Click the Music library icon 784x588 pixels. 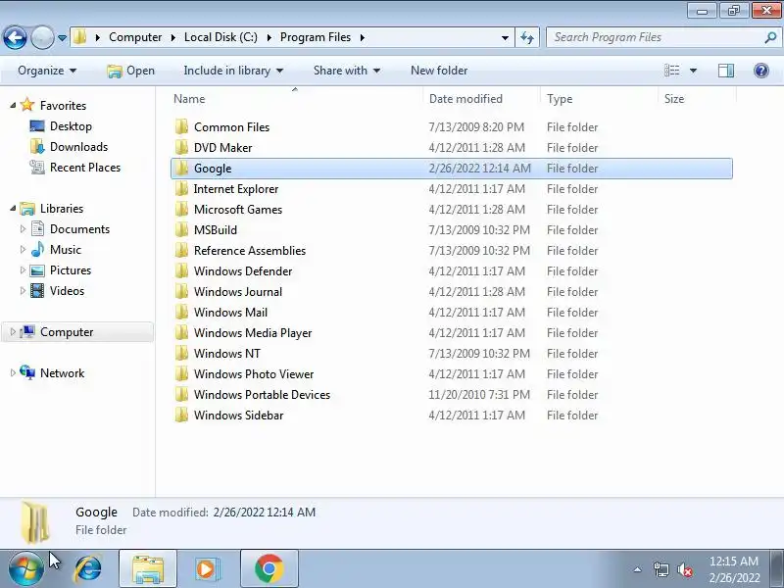pos(37,250)
